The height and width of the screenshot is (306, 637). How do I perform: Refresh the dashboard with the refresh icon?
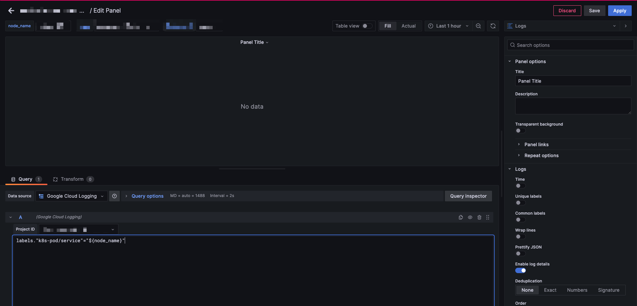(x=493, y=26)
